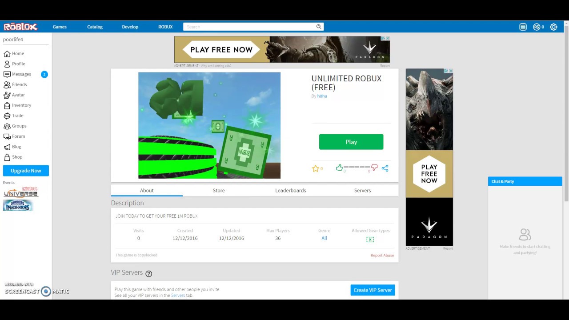Click the VIP Servers help question icon
Viewport: 569px width, 320px height.
coord(149,274)
